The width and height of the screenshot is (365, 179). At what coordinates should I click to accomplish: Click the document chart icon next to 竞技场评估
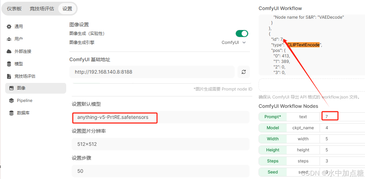pyautogui.click(x=9, y=76)
